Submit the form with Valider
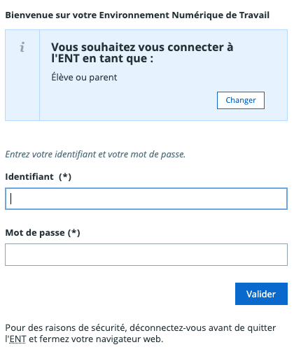Image resolution: width=294 pixels, height=354 pixels. (261, 294)
